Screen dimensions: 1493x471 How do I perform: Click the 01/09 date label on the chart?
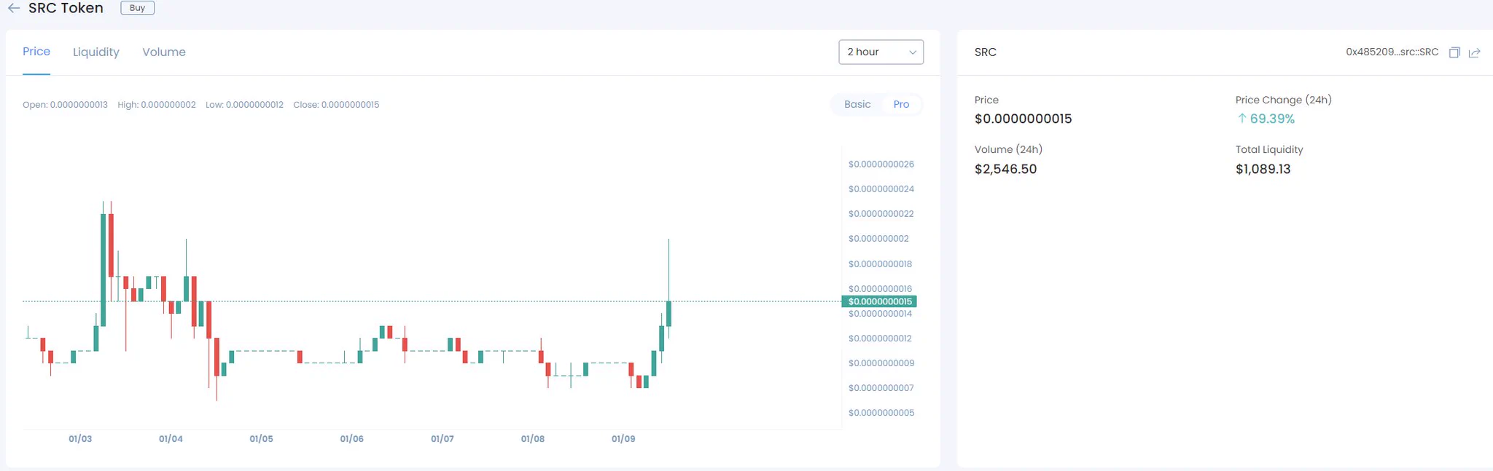[x=623, y=439]
